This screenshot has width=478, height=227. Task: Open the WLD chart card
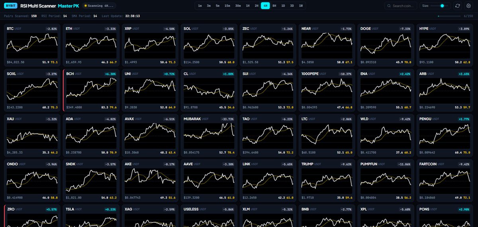[386, 135]
